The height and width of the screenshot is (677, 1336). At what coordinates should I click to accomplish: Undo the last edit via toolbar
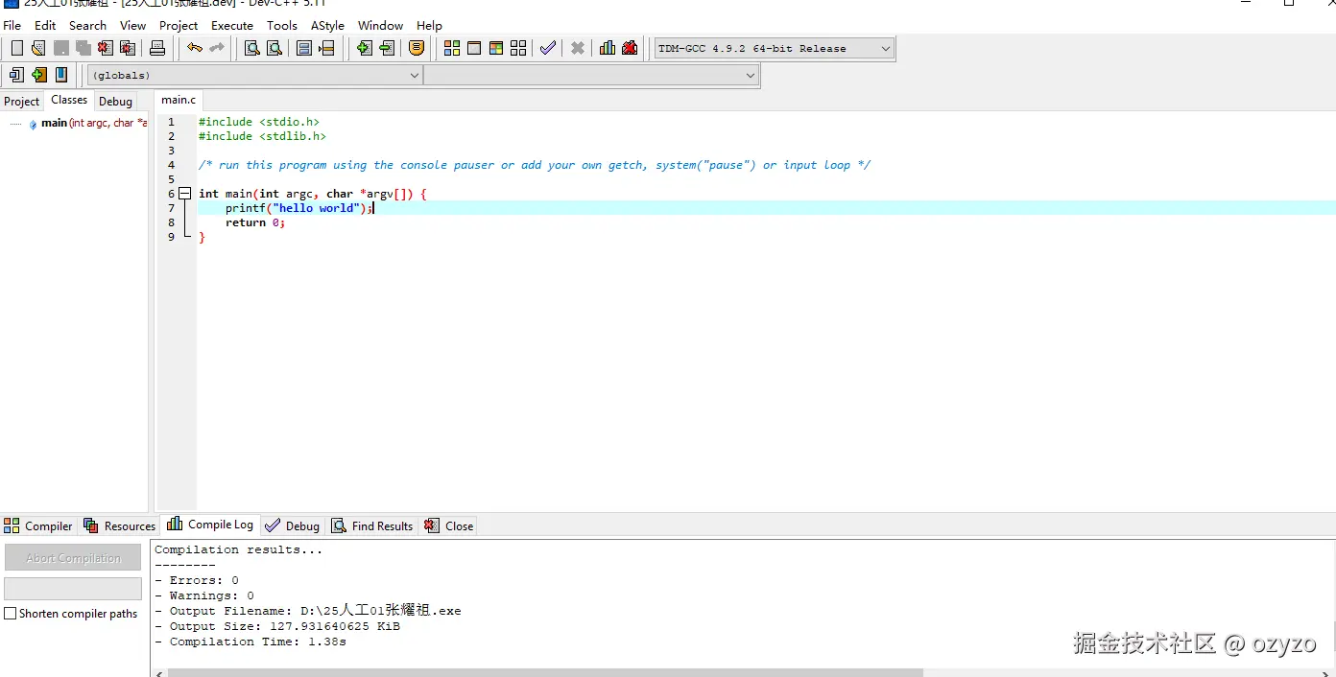[x=195, y=48]
